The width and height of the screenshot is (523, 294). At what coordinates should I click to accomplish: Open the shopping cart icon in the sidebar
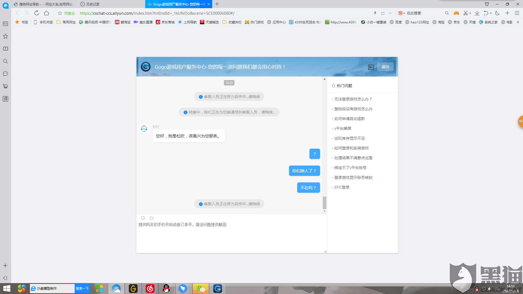5,86
